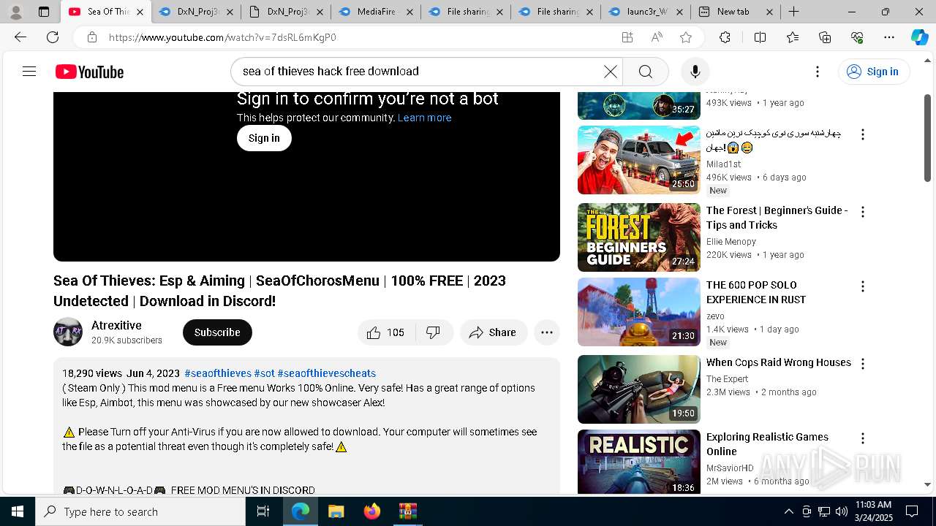Switch to the launc3r_W tab

pos(646,12)
